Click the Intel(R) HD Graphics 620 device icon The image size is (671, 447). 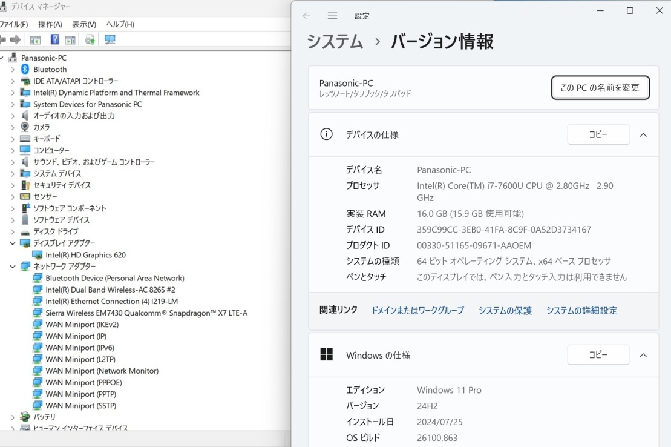click(x=38, y=254)
